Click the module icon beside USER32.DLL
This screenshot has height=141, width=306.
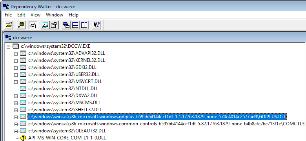click(x=23, y=74)
